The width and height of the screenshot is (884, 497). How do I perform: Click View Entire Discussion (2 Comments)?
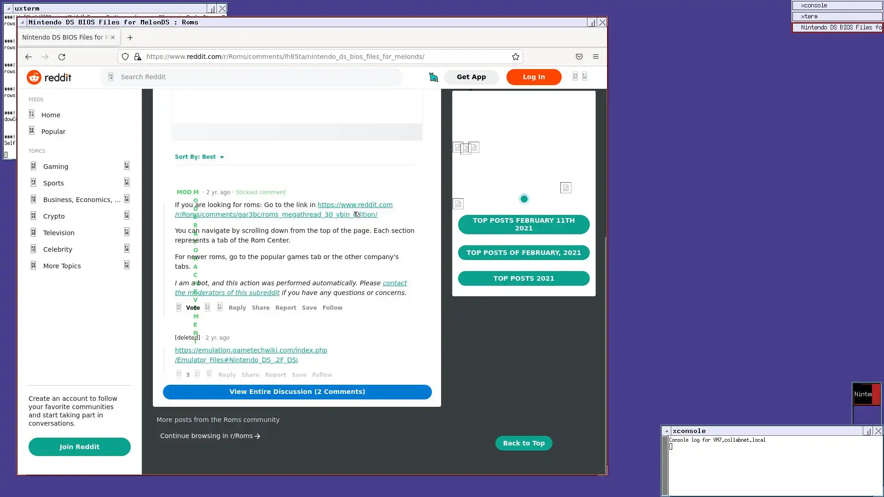[x=297, y=392]
